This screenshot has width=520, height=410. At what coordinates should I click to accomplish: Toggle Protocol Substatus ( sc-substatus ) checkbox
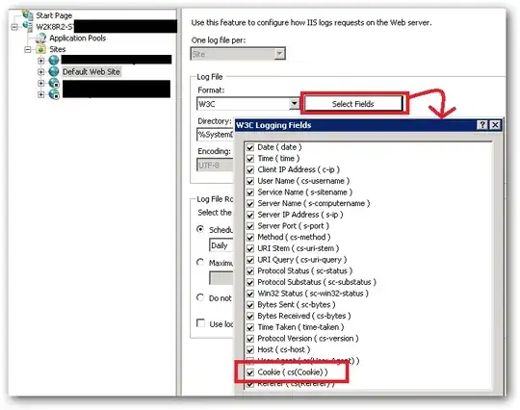(x=250, y=283)
